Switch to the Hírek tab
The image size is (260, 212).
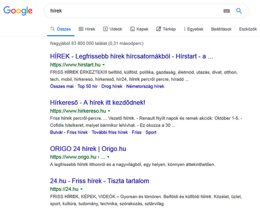[x=87, y=29]
